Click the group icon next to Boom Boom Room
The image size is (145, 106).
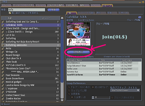pos(3,79)
